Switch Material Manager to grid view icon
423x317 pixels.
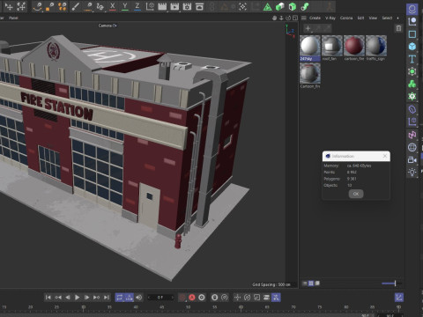tap(311, 284)
